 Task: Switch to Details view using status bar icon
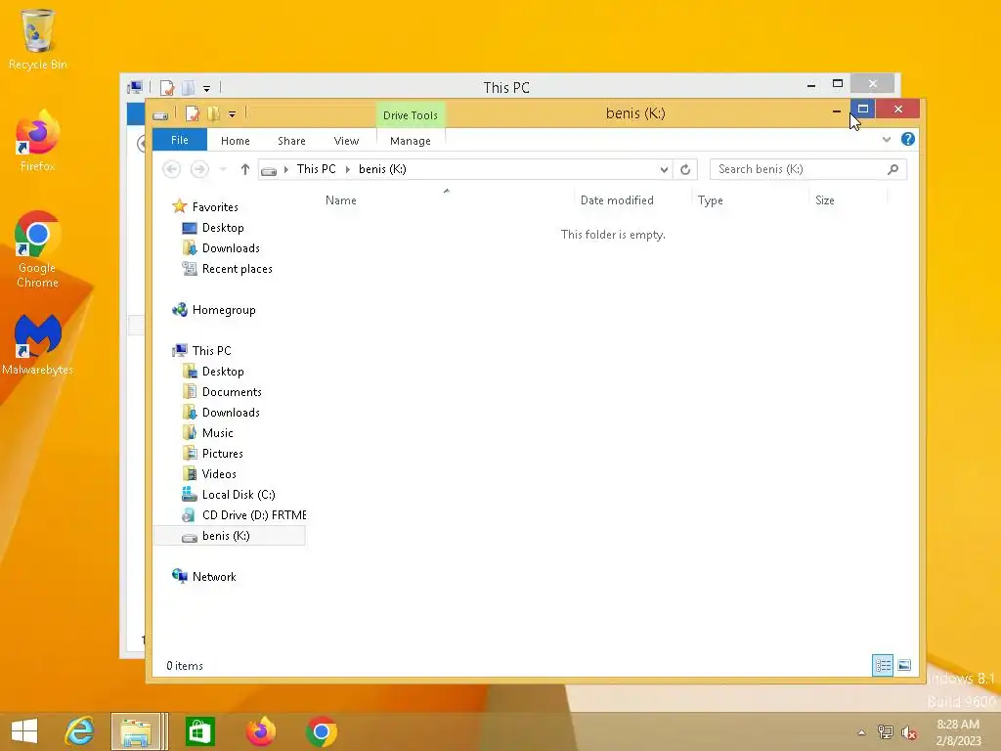[883, 665]
